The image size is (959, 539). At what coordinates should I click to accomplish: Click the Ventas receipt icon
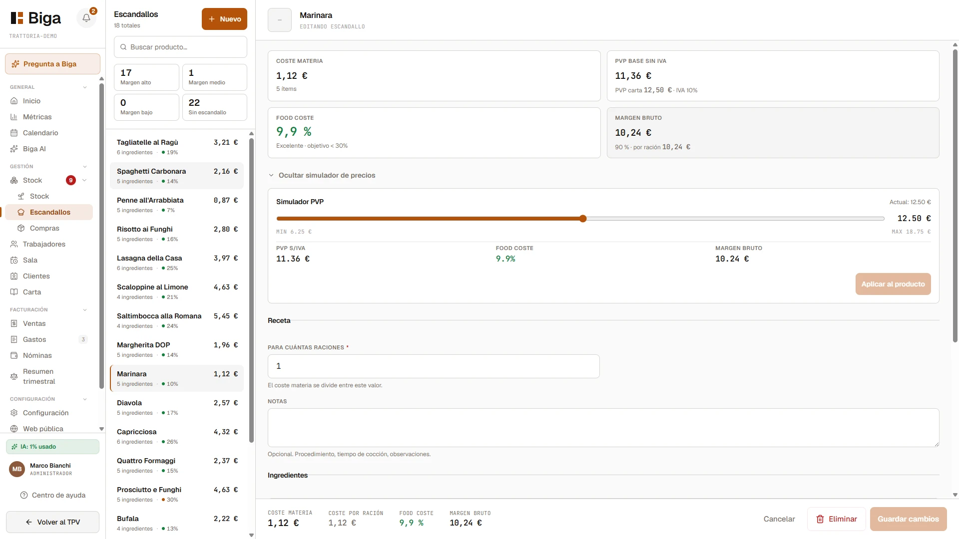tap(14, 323)
